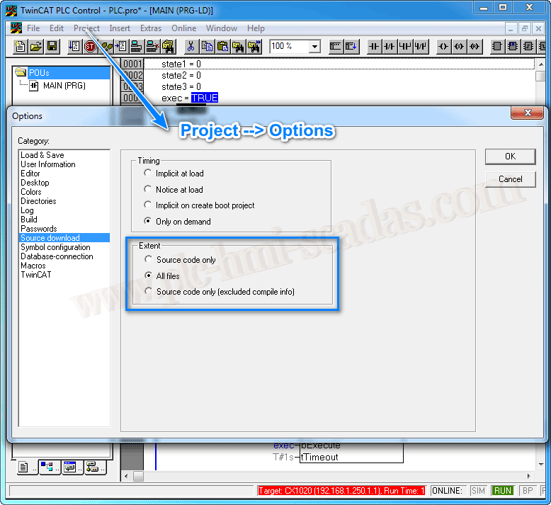Screen dimensions: 551x505
Task: Click the Copy icon in the toolbar
Action: click(x=207, y=47)
